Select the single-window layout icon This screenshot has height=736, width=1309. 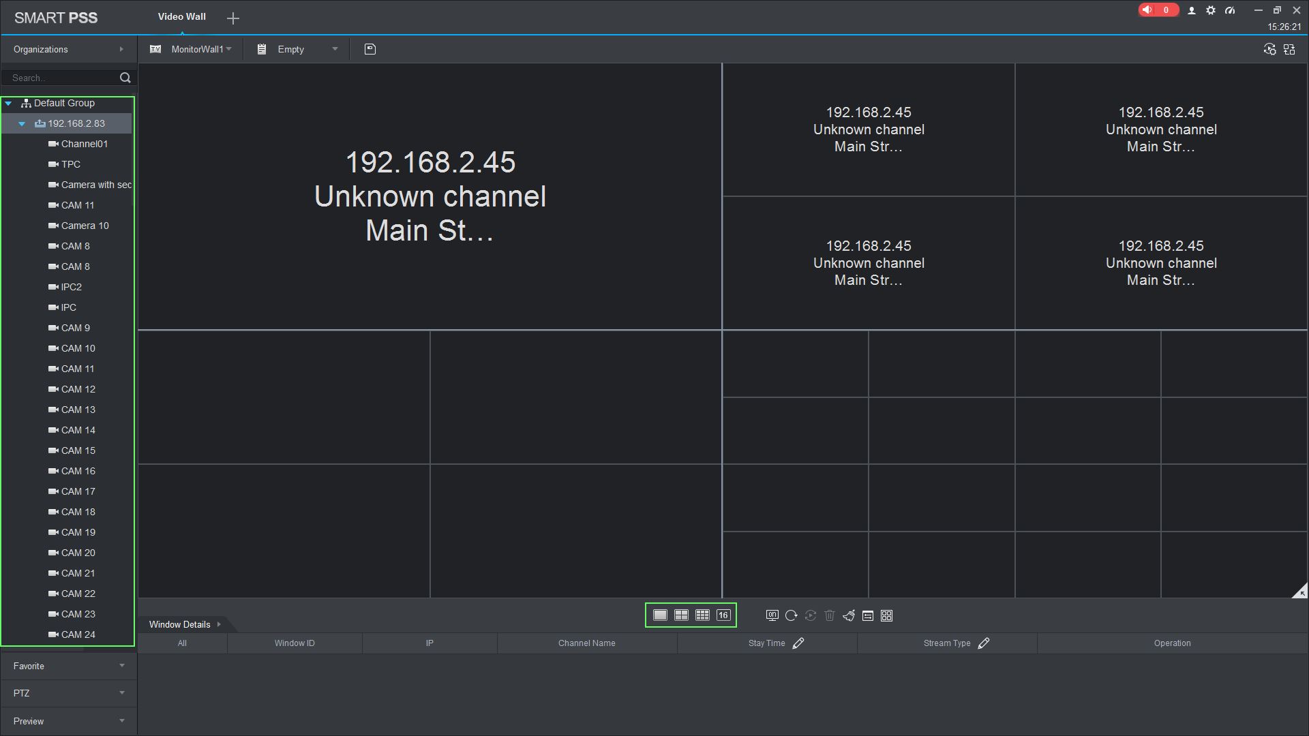[x=660, y=615]
